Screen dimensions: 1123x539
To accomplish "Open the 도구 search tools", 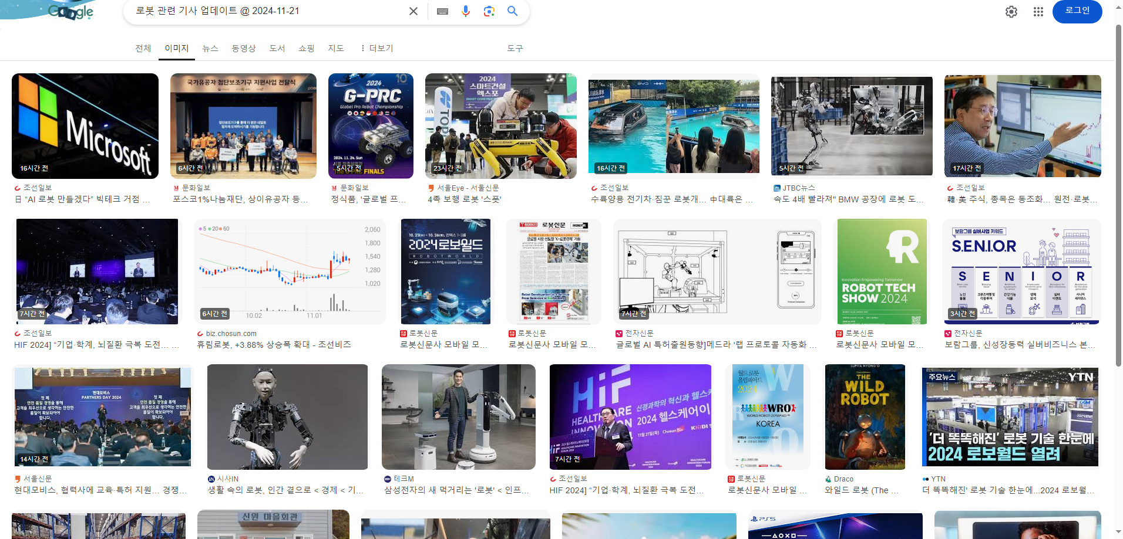I will coord(515,48).
